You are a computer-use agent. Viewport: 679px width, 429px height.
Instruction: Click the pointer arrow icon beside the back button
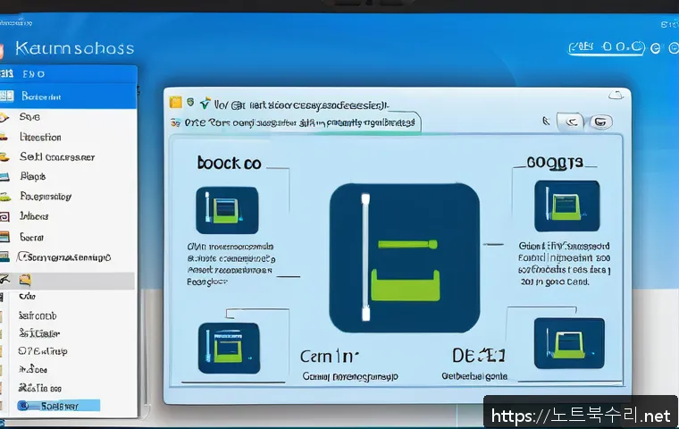point(547,121)
